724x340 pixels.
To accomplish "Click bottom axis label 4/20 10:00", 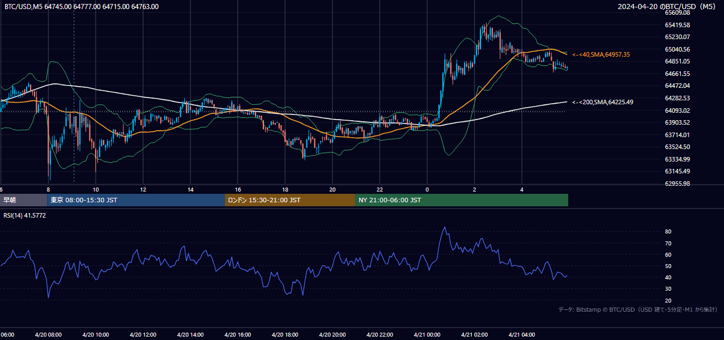I will tap(96, 335).
